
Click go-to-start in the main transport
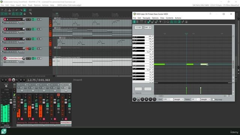point(3,80)
